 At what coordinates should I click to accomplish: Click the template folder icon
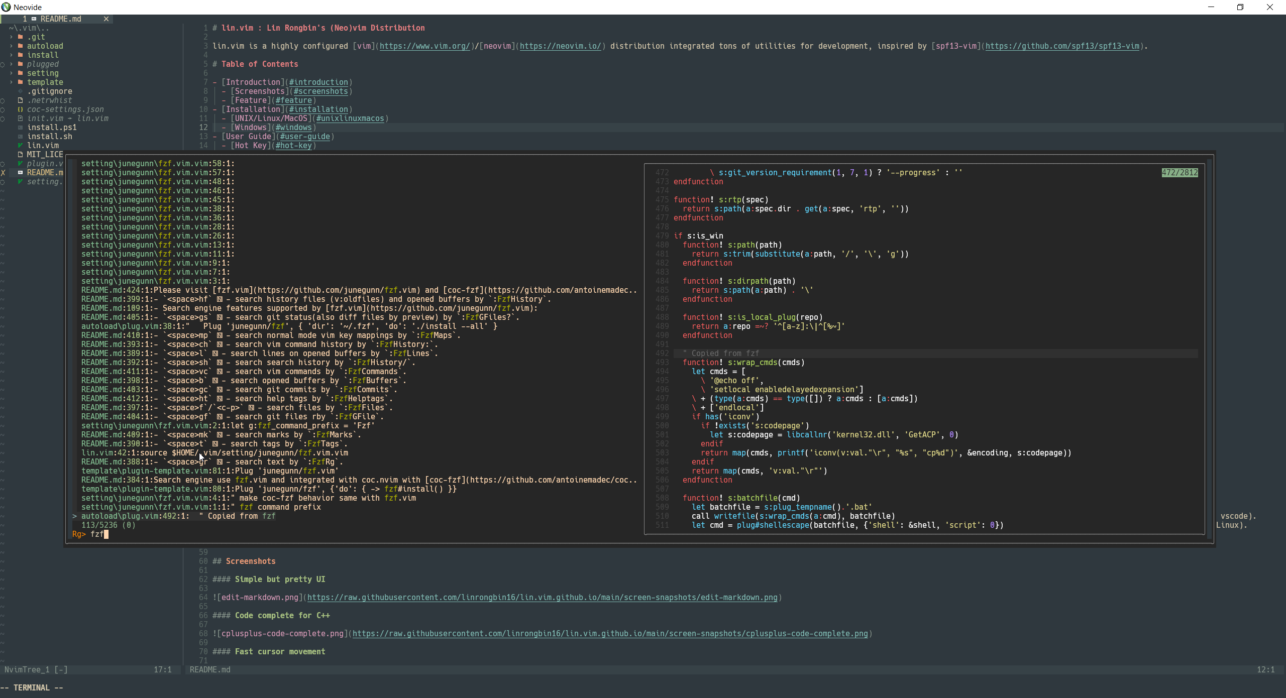20,82
